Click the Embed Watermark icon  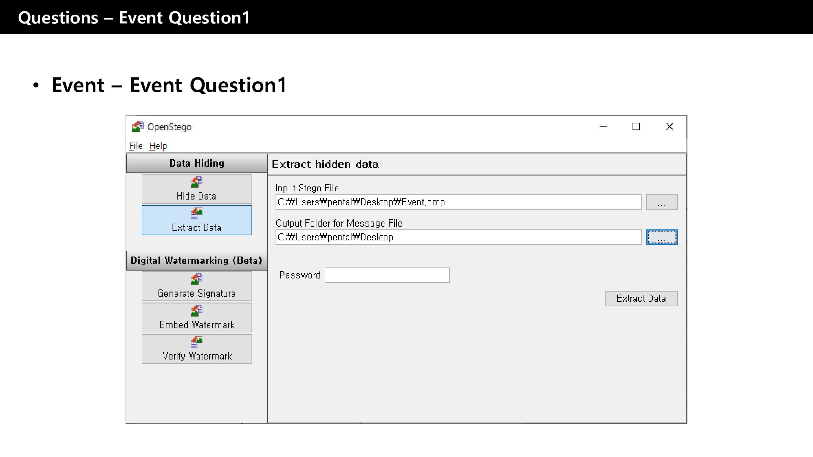click(x=196, y=311)
